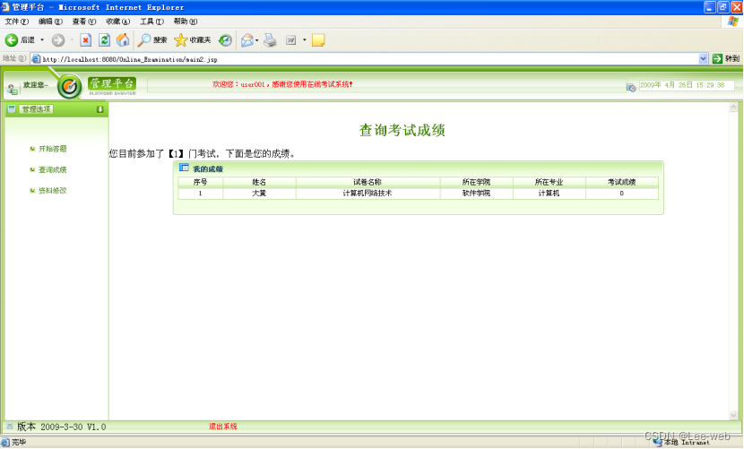
Task: Click the 考试成绩 column header
Action: tap(621, 182)
